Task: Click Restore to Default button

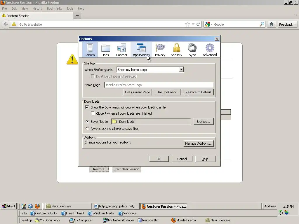Action: pos(199,92)
